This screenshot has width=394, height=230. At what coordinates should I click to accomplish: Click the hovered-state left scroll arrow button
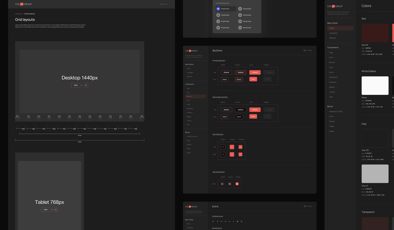[x=231, y=147]
